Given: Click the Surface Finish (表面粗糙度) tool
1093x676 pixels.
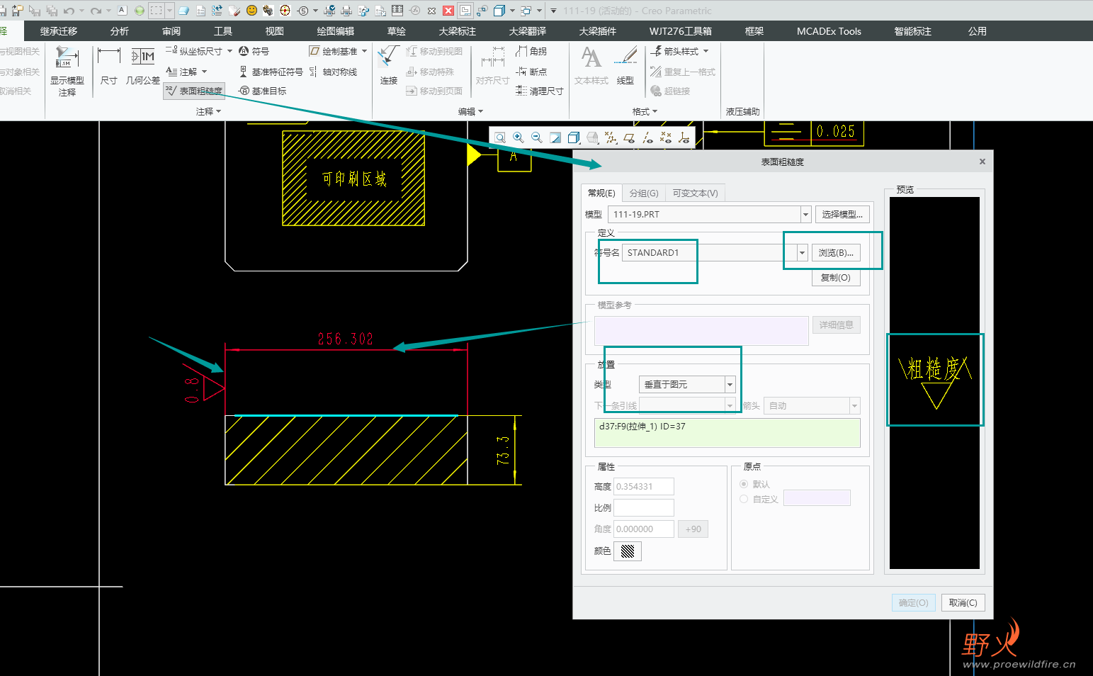Looking at the screenshot, I should (x=194, y=91).
